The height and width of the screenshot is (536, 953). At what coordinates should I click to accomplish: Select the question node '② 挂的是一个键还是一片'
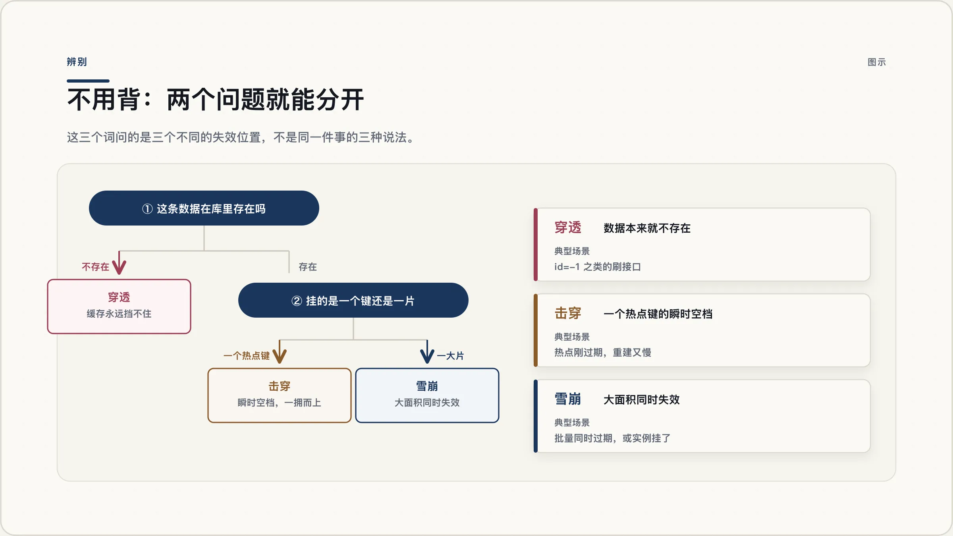[x=353, y=300]
